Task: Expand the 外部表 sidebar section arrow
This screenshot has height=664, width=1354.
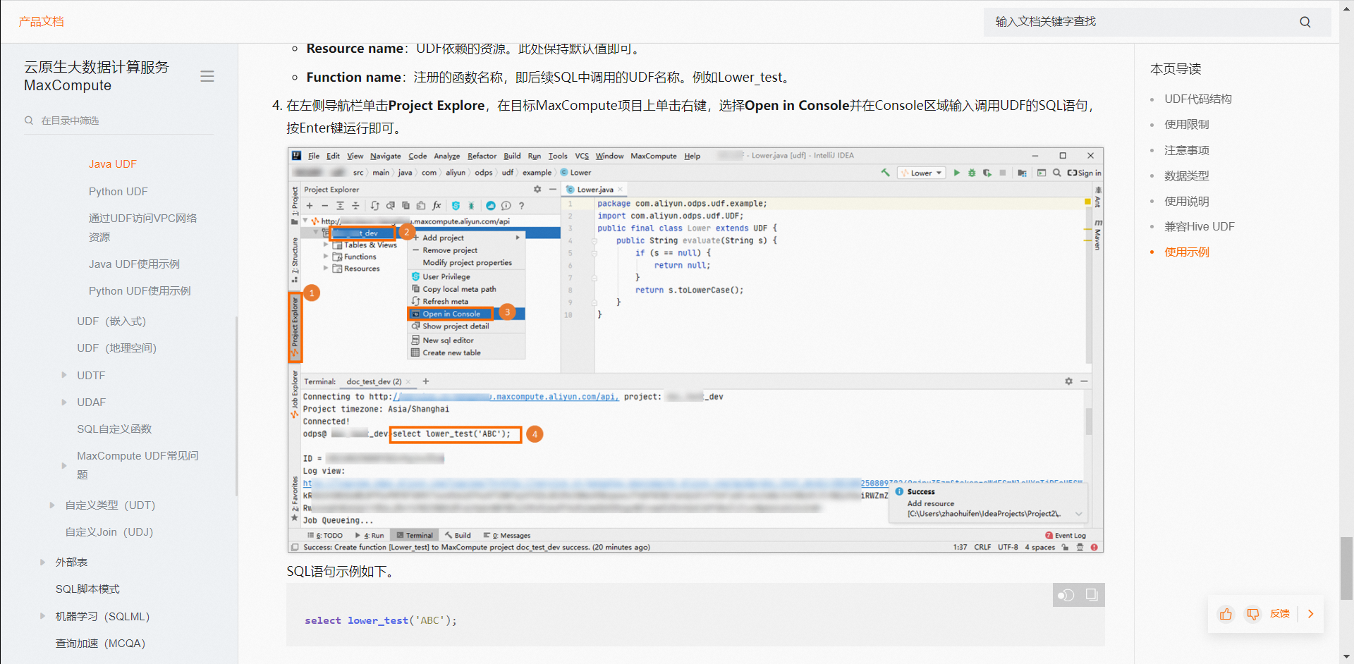Action: pos(42,562)
